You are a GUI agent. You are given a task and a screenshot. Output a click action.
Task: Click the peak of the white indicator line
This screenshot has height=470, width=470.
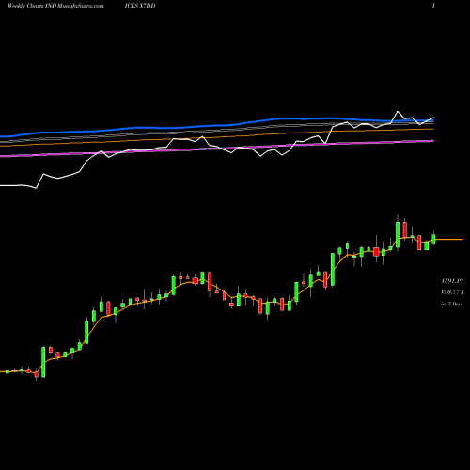pos(398,112)
